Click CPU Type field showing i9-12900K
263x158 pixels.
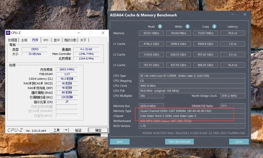tap(192, 76)
